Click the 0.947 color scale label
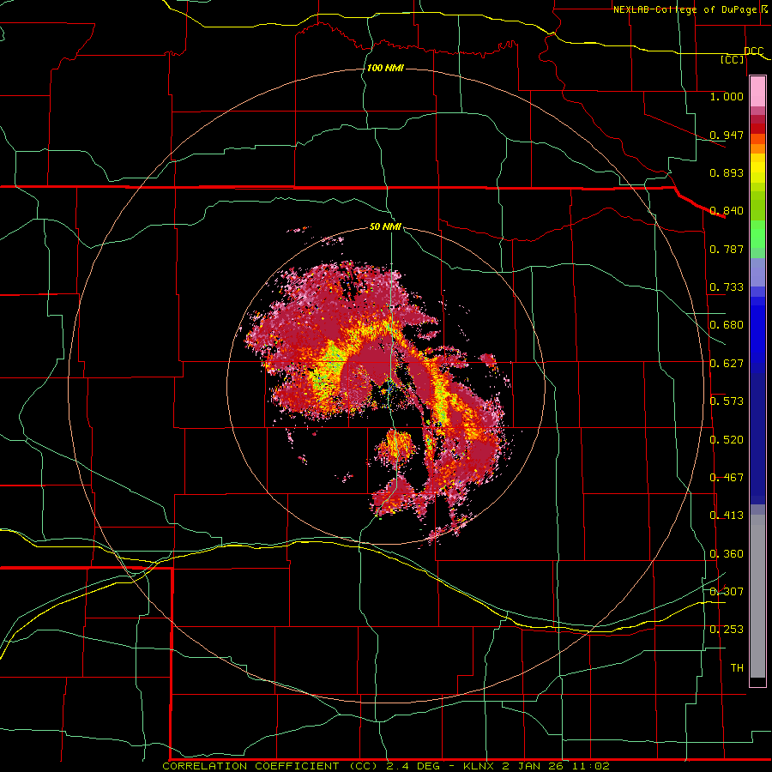This screenshot has height=772, width=772. click(727, 135)
